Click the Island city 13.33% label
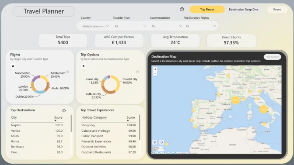294x165 pixels. pyautogui.click(x=92, y=81)
